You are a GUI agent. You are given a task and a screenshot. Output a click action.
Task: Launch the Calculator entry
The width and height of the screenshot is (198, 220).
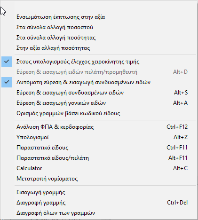(x=99, y=168)
